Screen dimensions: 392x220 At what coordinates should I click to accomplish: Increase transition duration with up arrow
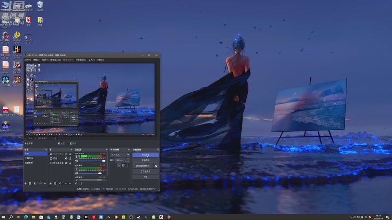click(x=128, y=159)
